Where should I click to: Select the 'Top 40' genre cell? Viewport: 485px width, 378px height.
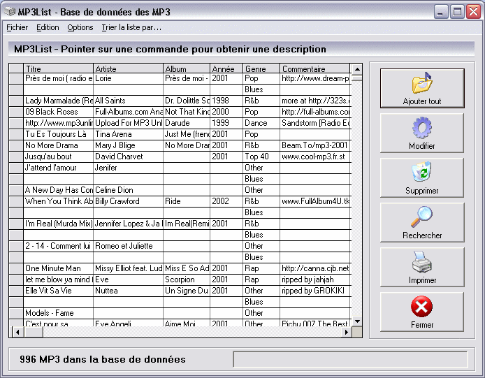click(261, 157)
